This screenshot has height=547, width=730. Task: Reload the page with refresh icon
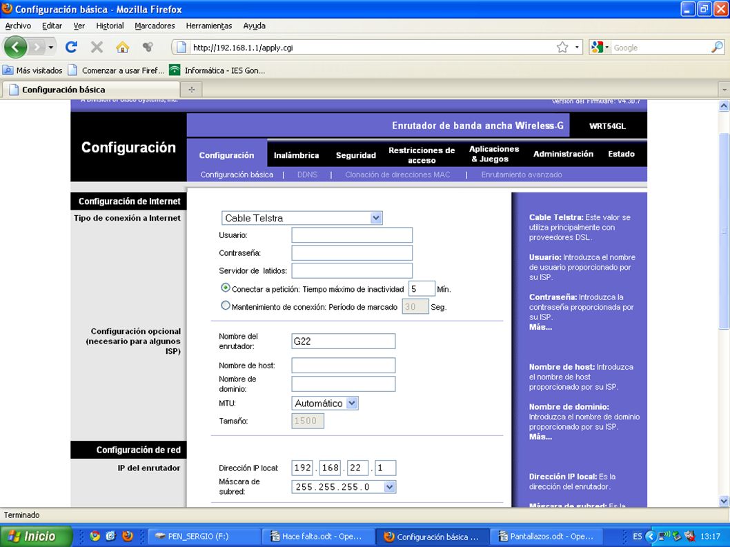click(71, 47)
